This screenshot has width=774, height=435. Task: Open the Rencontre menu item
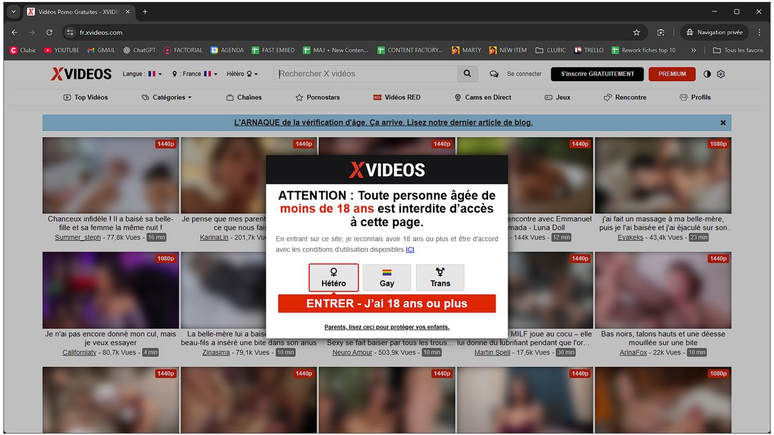point(625,97)
